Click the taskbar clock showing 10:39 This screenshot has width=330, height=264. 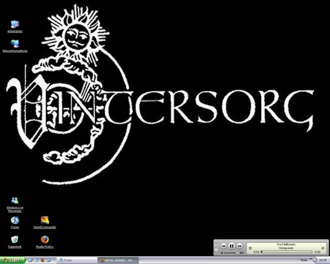323,260
